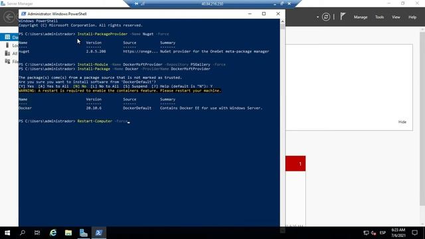This screenshot has width=425, height=239.
Task: Minimize the PowerShell window
Action: [250, 14]
